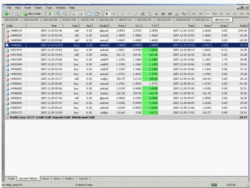This screenshot has width=250, height=188.
Task: Expand the Templates dropdown arrow
Action: (x=100, y=14)
